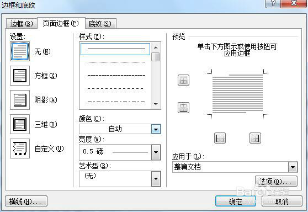Image resolution: width=308 pixels, height=212 pixels.
Task: Cancel the dialog with 取消
Action: (282, 201)
